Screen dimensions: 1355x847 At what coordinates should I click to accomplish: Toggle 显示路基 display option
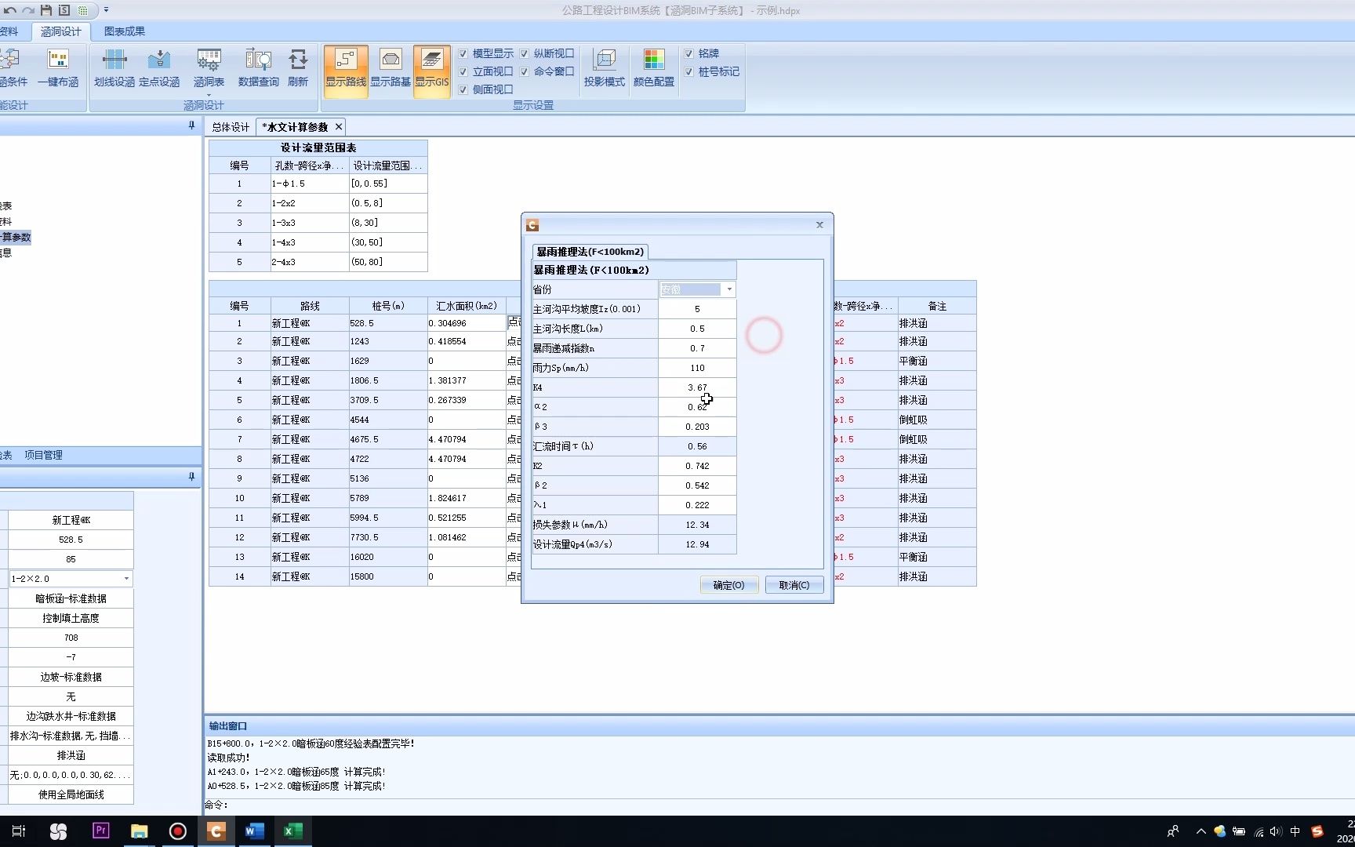pos(390,71)
